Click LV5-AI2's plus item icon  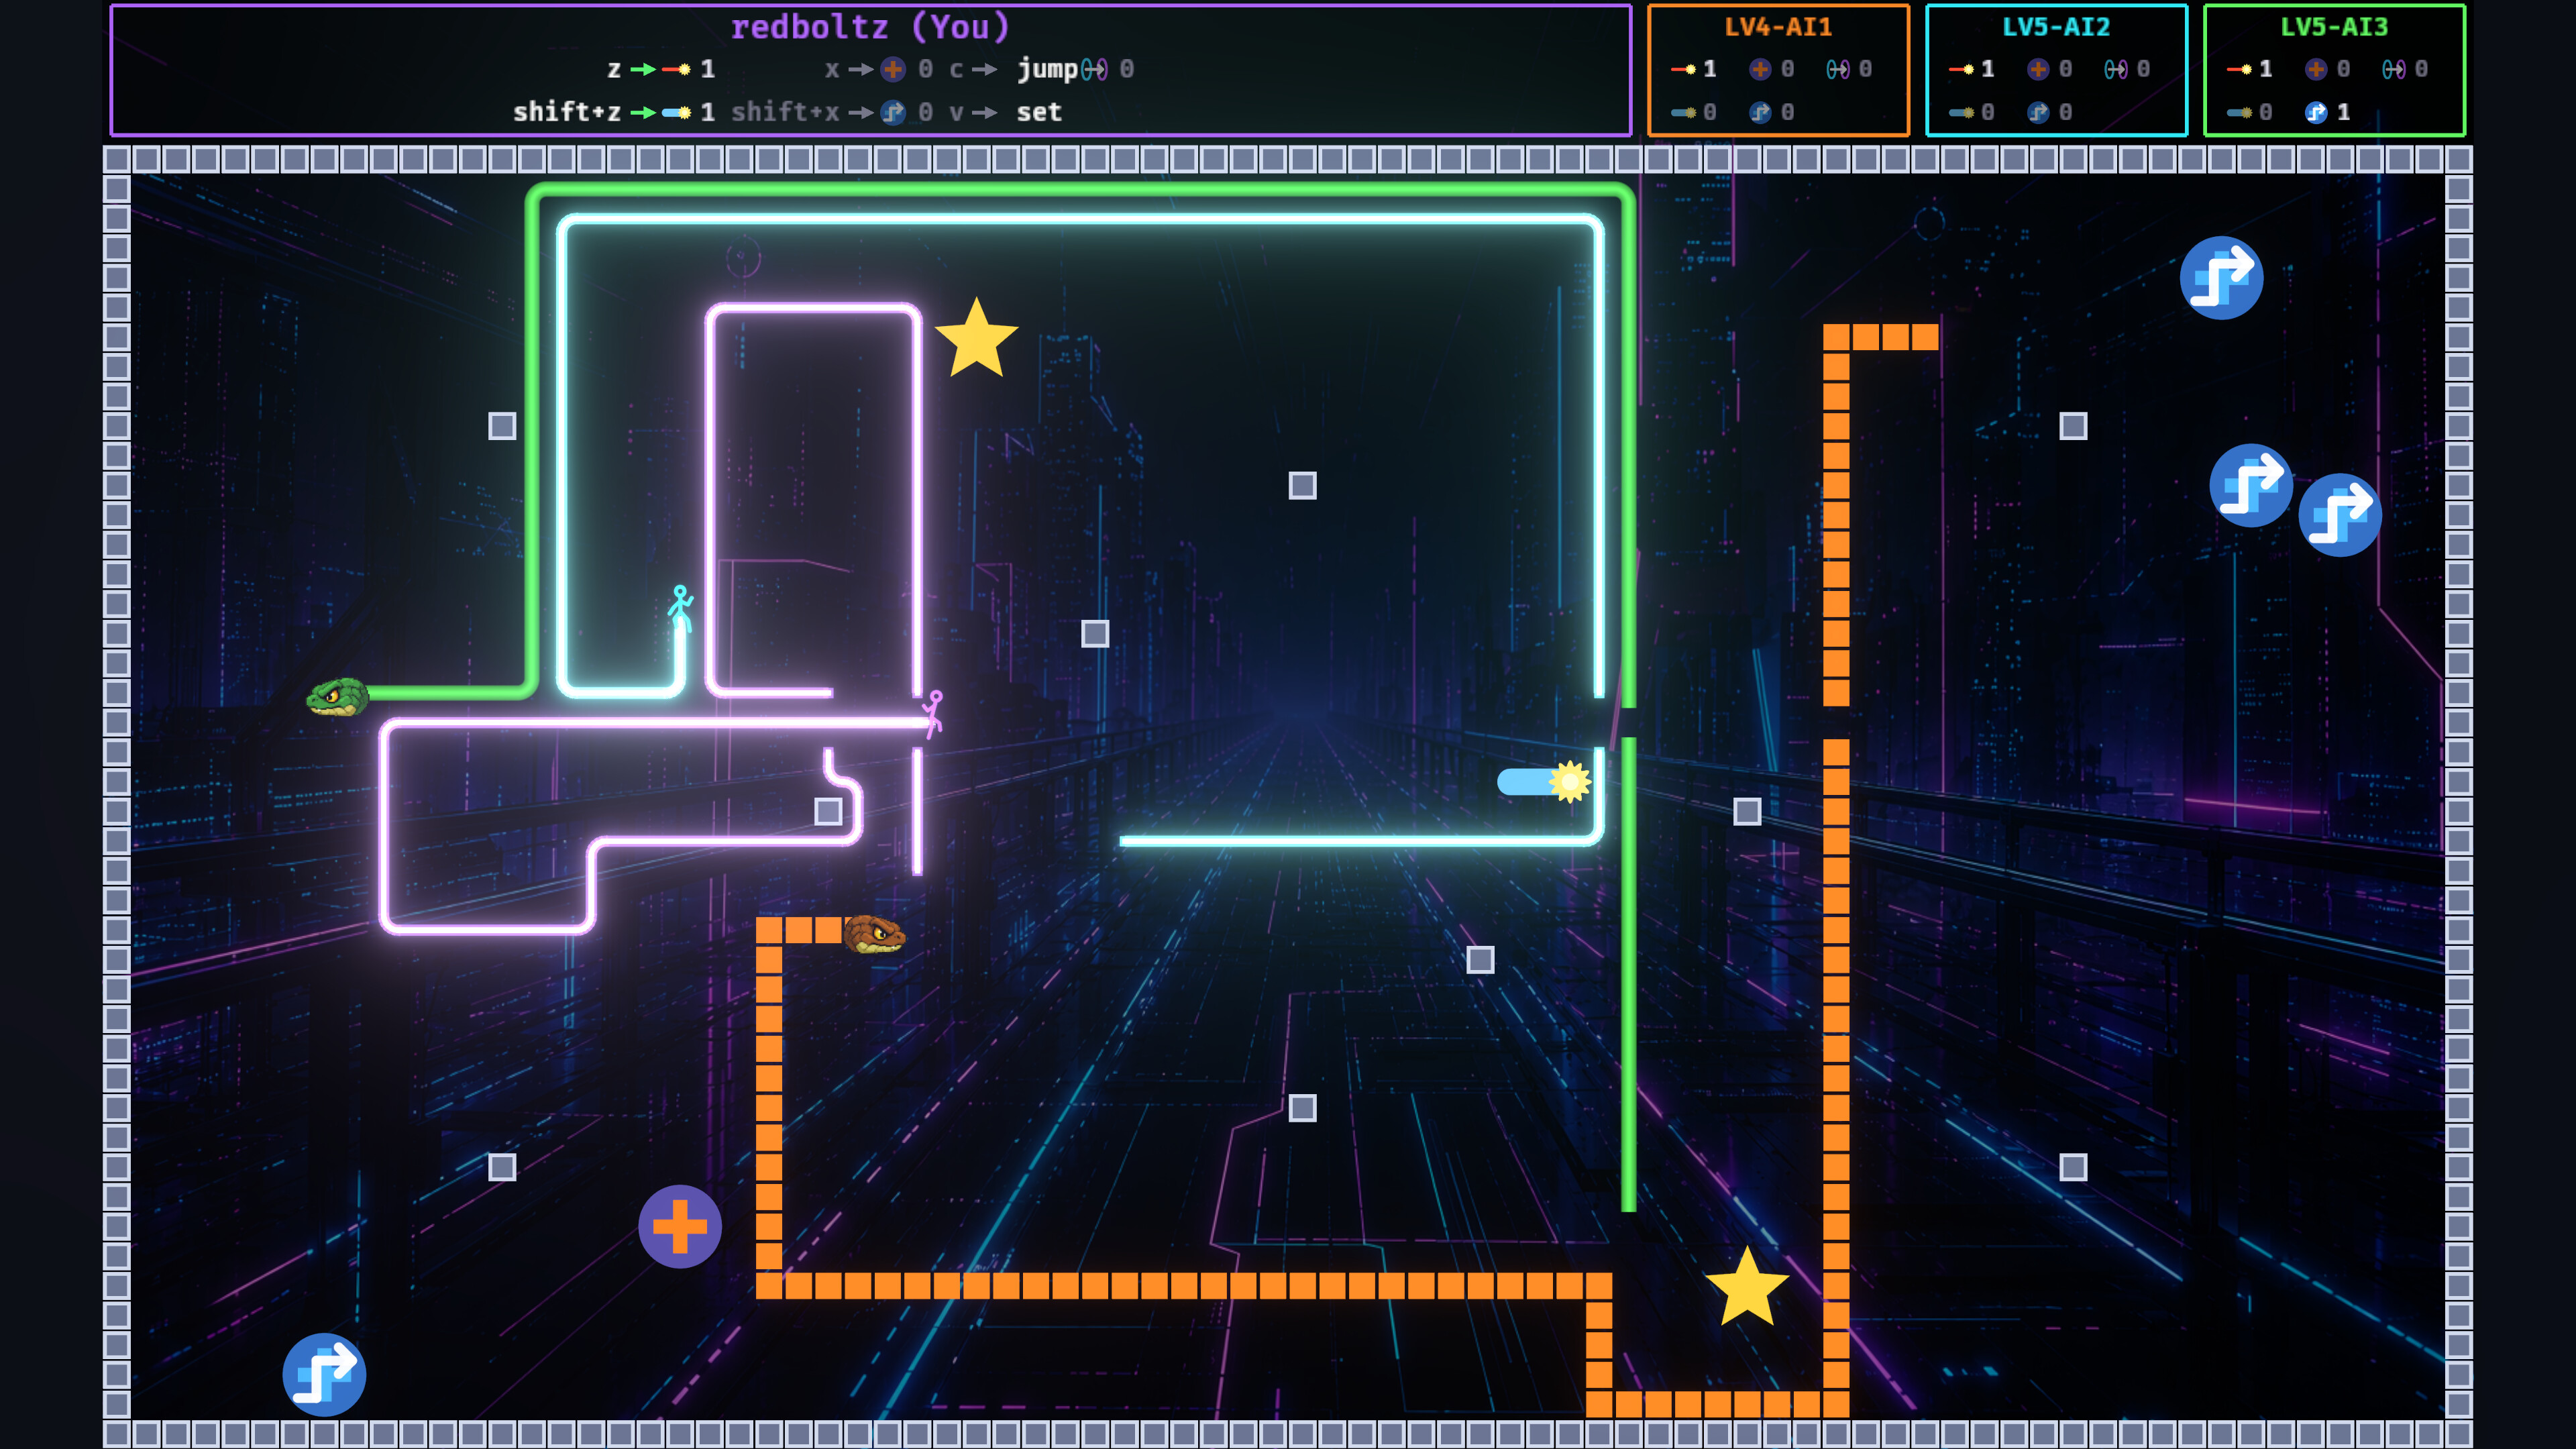tap(2038, 69)
